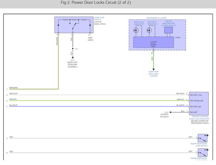
Task: Click the J151 junction dot
Action: [72, 49]
